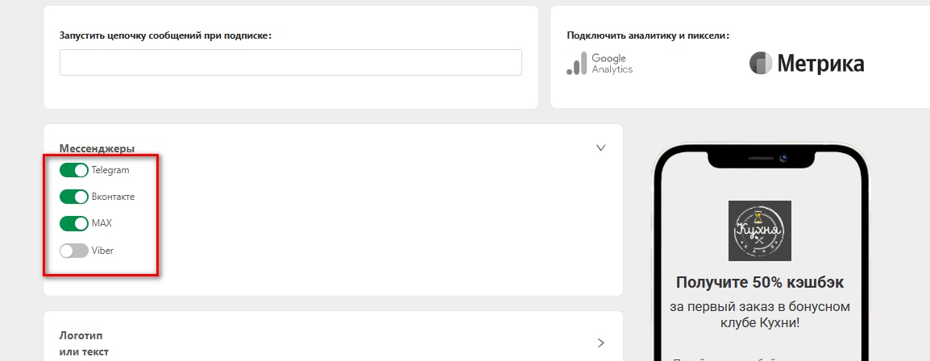This screenshot has width=930, height=361.
Task: Click the Google Analytics bar chart icon
Action: [x=576, y=64]
